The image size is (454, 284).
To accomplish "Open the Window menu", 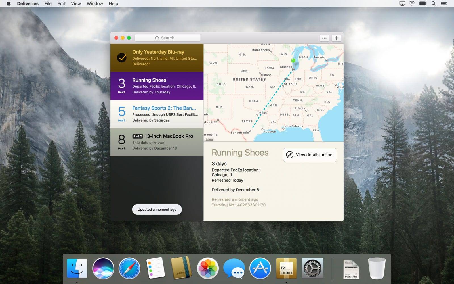I will [95, 3].
